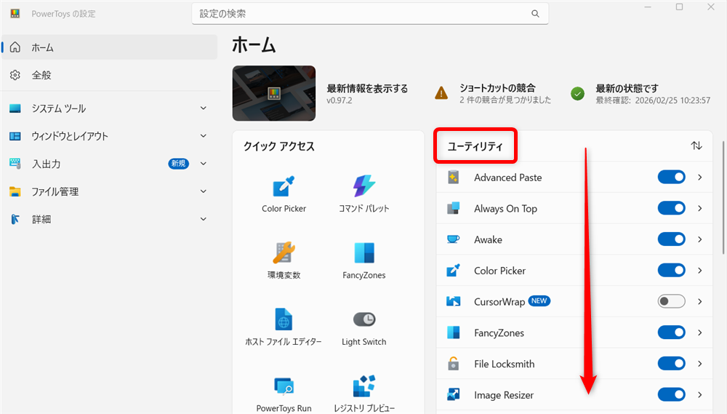Screen dimensions: 727x414
Task: Click the keyboard icon beside 入出力
Action: 15,164
